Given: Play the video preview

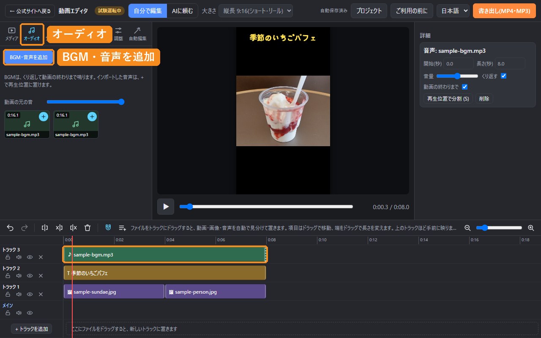Looking at the screenshot, I should (x=166, y=207).
